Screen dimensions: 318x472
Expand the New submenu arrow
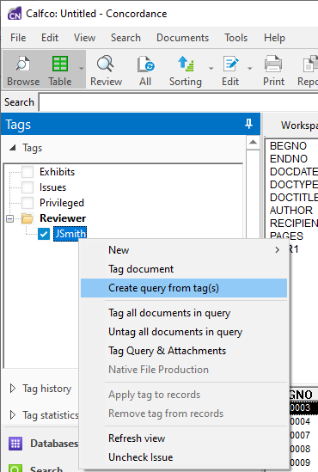click(277, 250)
